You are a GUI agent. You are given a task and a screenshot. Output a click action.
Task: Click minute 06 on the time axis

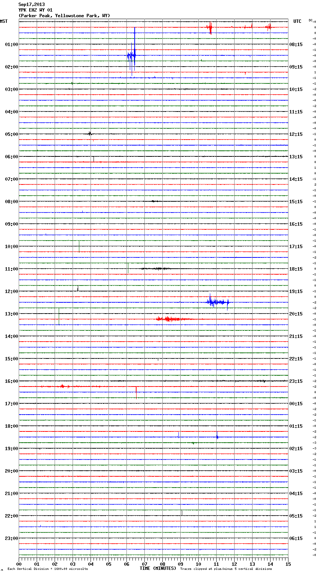click(x=126, y=564)
